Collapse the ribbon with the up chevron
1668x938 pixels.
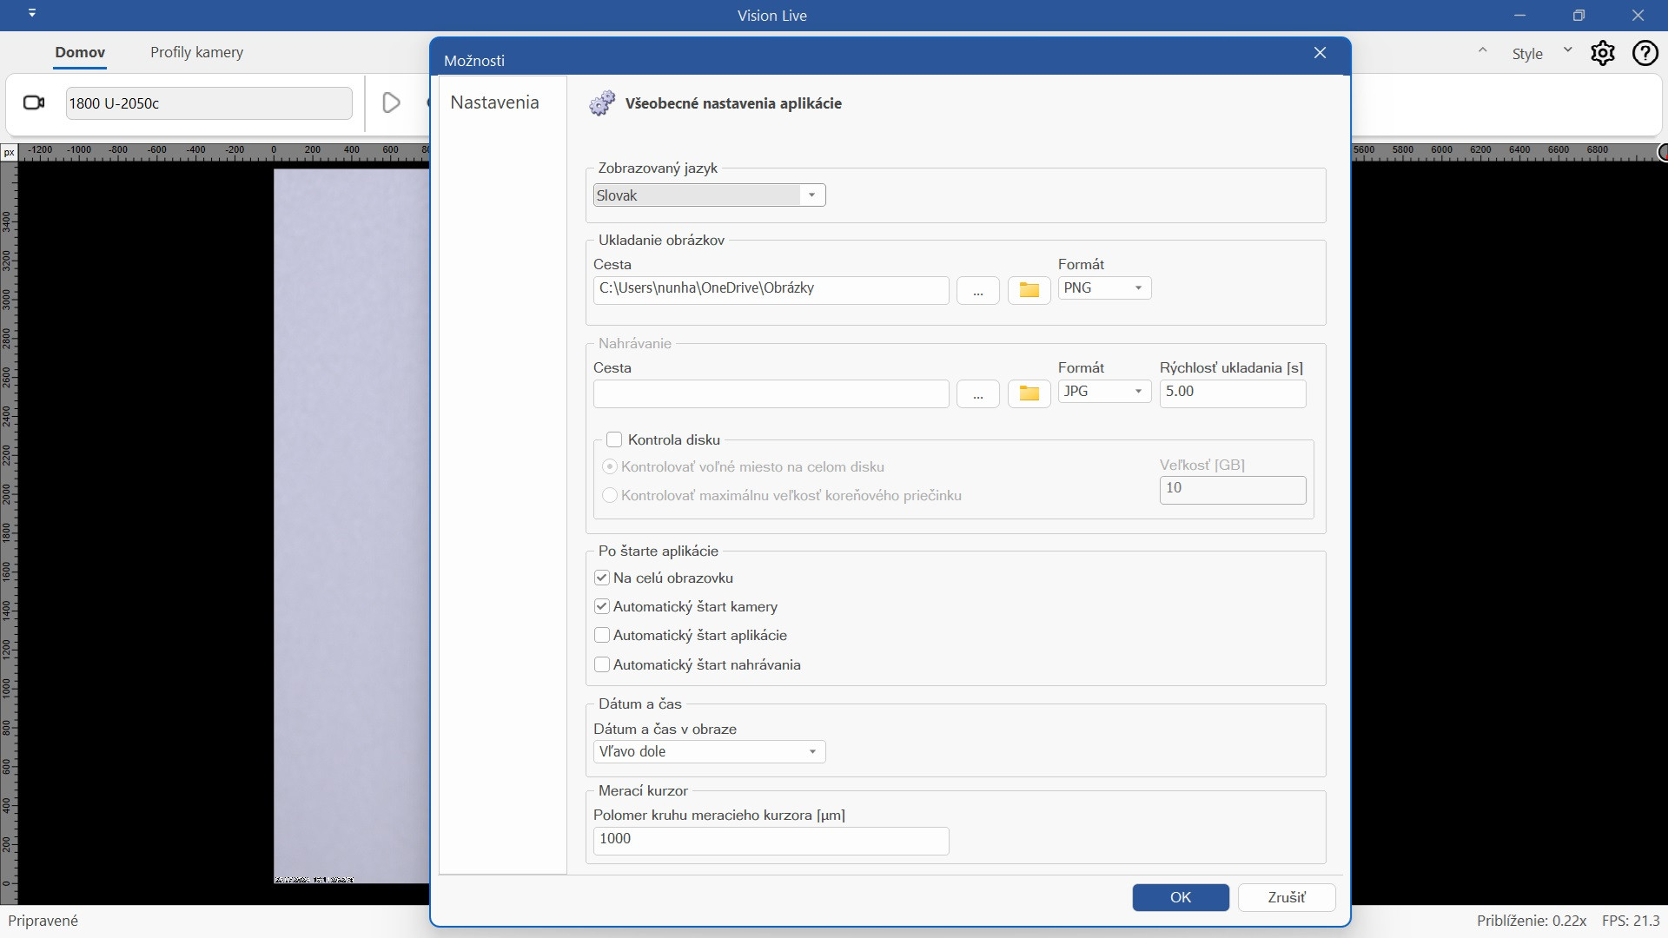point(1483,52)
